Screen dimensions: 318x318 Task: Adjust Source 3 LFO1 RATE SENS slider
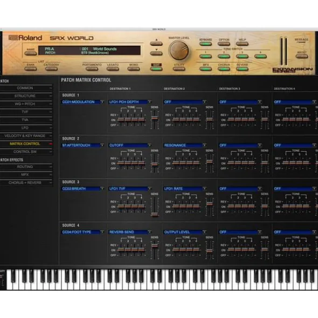coord(210,203)
